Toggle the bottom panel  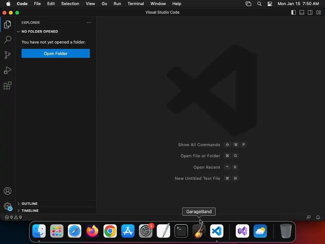302,12
